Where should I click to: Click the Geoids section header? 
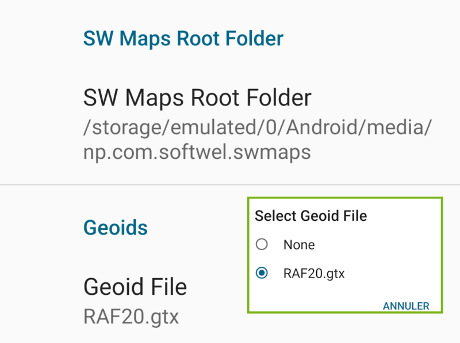[x=115, y=227]
